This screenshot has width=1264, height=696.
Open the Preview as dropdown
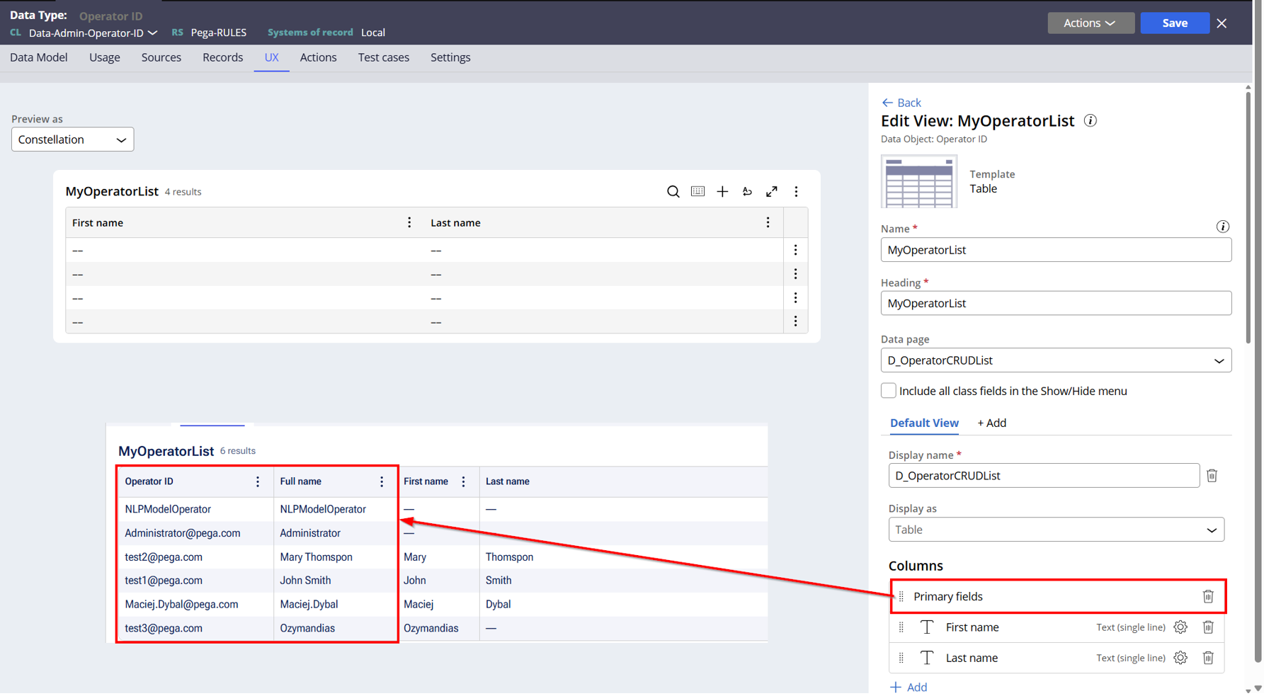(72, 139)
